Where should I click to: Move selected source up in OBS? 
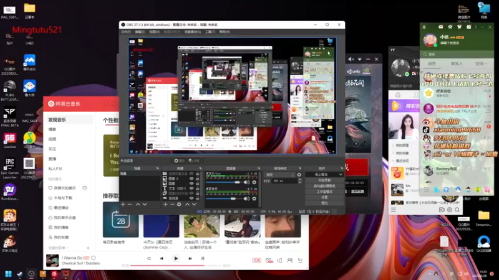point(187,205)
